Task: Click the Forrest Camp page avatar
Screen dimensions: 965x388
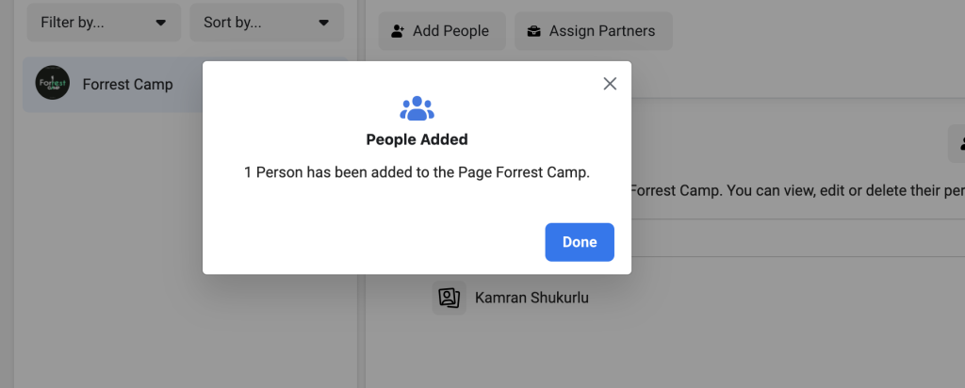Action: tap(53, 84)
